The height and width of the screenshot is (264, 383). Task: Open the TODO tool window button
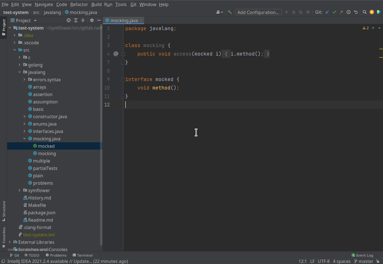[x=32, y=255]
